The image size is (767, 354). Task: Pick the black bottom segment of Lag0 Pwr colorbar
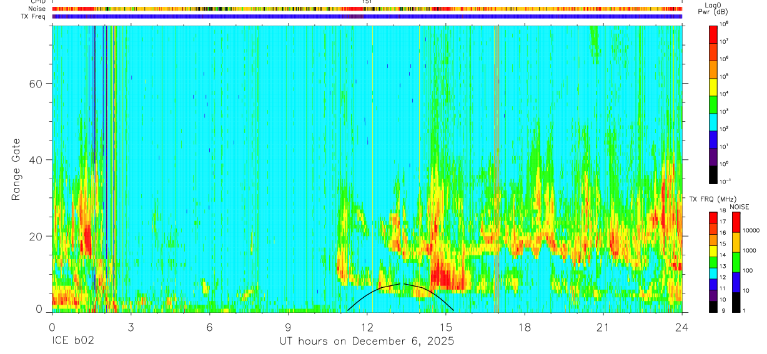tap(713, 174)
